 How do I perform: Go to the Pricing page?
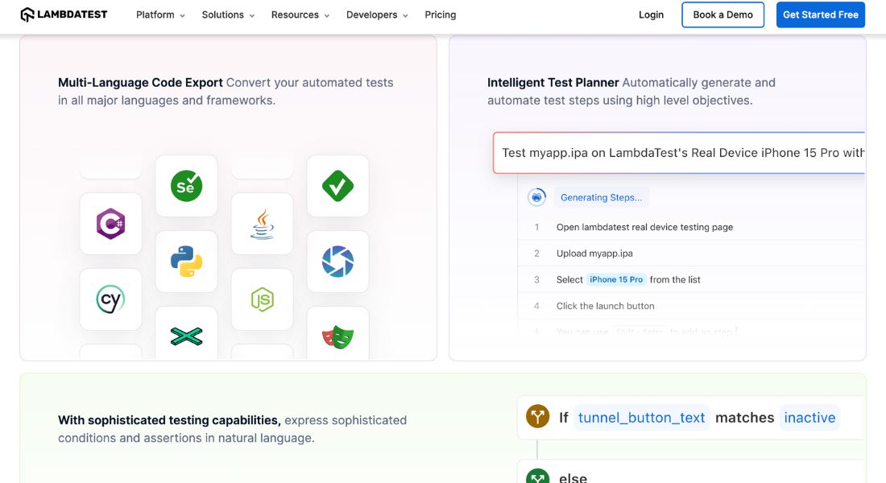point(440,14)
